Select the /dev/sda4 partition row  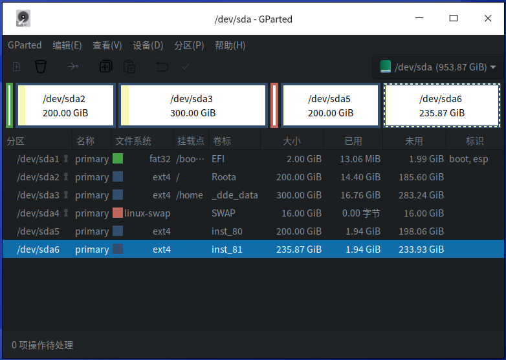[x=253, y=213]
